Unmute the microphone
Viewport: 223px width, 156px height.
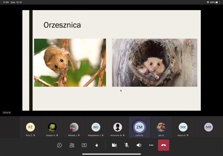click(x=127, y=145)
